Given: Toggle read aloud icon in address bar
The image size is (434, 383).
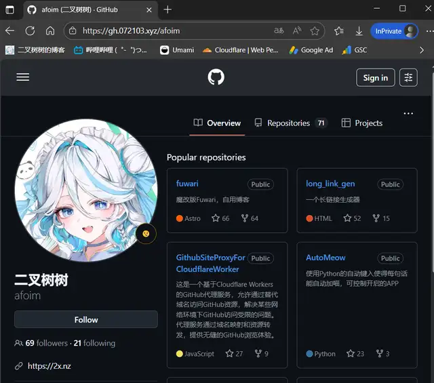Looking at the screenshot, I should pyautogui.click(x=297, y=31).
